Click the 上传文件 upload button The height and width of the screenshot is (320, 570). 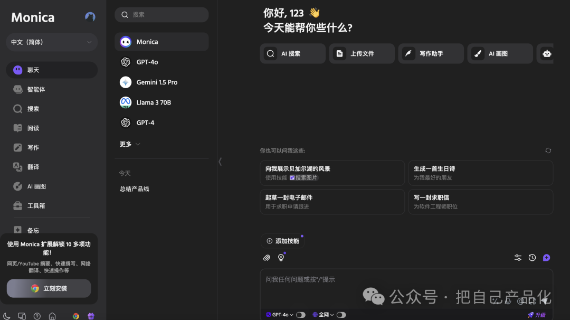[x=362, y=53]
